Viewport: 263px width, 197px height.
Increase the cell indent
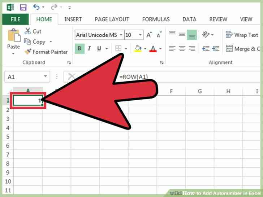(216, 49)
